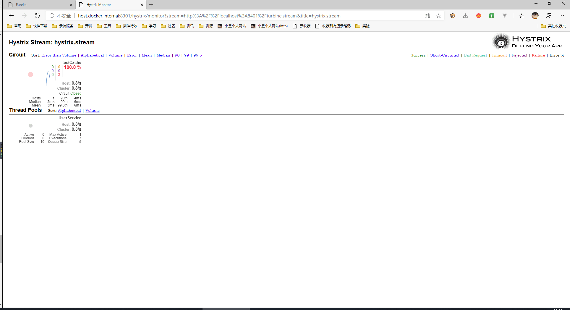The width and height of the screenshot is (570, 310).
Task: Open the translate page icon
Action: pyautogui.click(x=427, y=16)
